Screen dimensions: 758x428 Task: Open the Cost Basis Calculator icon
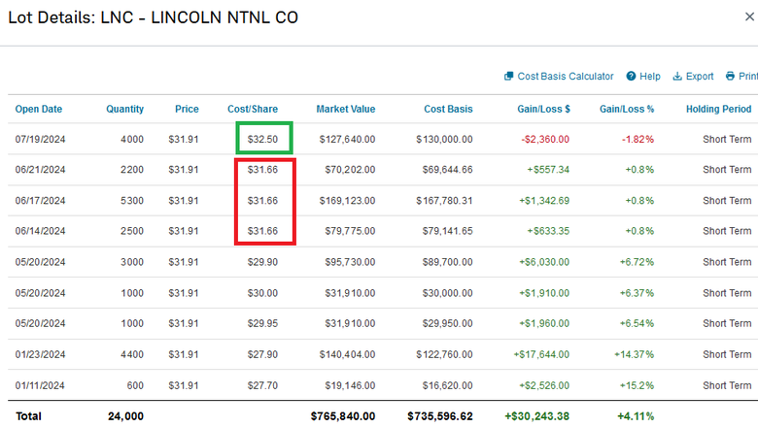pyautogui.click(x=508, y=77)
